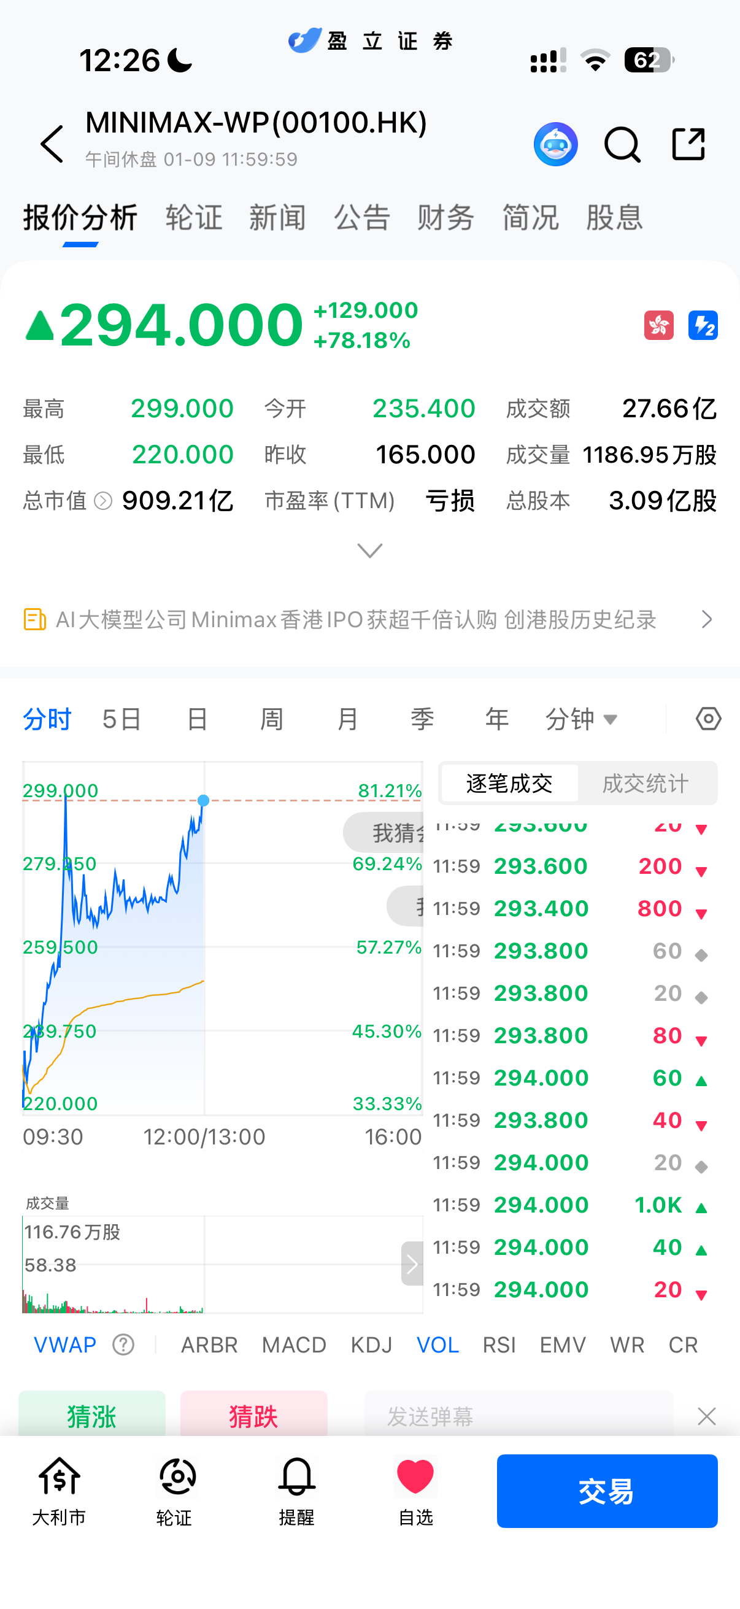Tap the news headline document icon
The image size is (740, 1609).
pyautogui.click(x=34, y=620)
